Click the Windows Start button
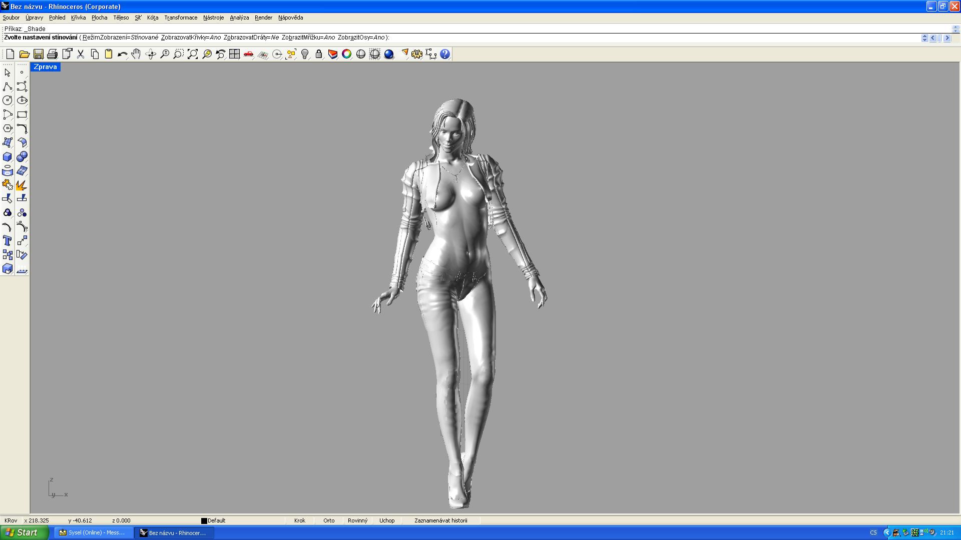961x540 pixels. click(24, 532)
